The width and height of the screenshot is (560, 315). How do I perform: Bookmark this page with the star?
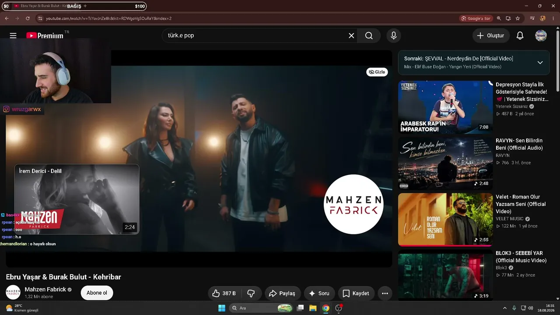pyautogui.click(x=518, y=18)
